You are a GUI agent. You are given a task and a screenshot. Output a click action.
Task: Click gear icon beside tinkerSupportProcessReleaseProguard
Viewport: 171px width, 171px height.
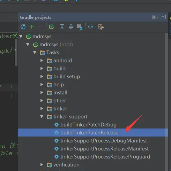coord(57,157)
